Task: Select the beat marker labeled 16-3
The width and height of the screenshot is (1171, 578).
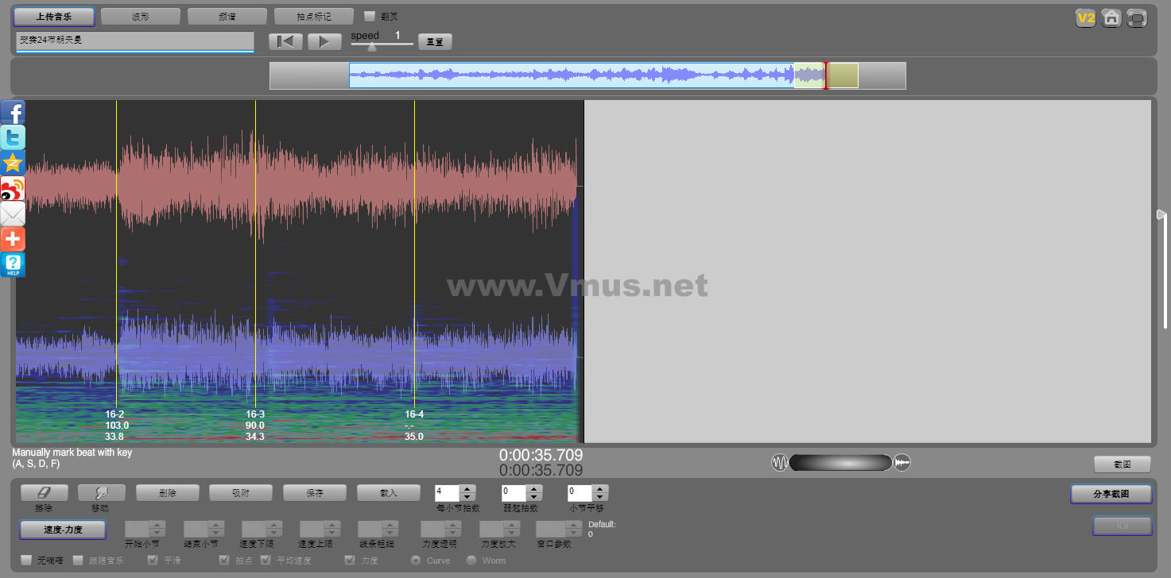Action: tap(255, 414)
